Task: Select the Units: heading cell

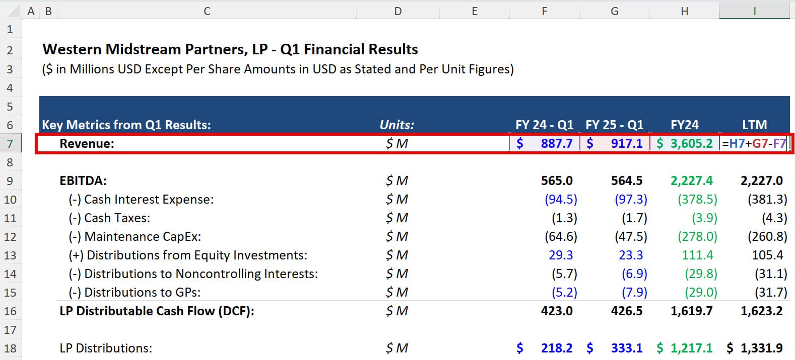Action: click(x=397, y=125)
